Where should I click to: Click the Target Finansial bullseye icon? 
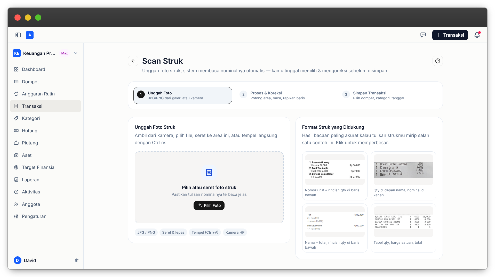point(16,167)
